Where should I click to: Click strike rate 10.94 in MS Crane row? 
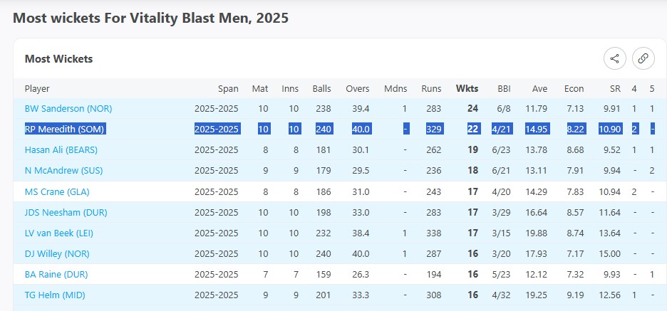[609, 191]
